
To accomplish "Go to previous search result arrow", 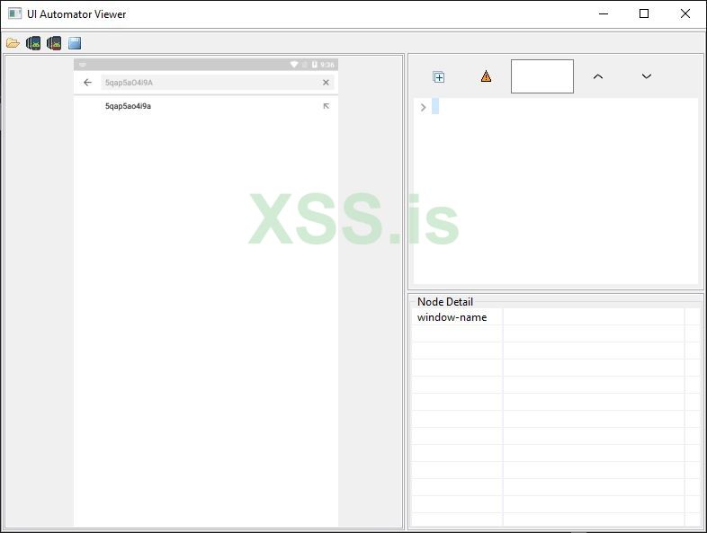I will point(598,76).
